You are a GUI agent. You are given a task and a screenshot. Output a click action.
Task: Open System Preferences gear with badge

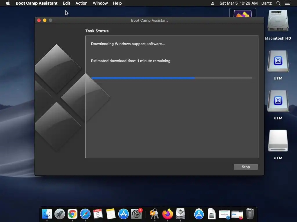[x=136, y=214]
